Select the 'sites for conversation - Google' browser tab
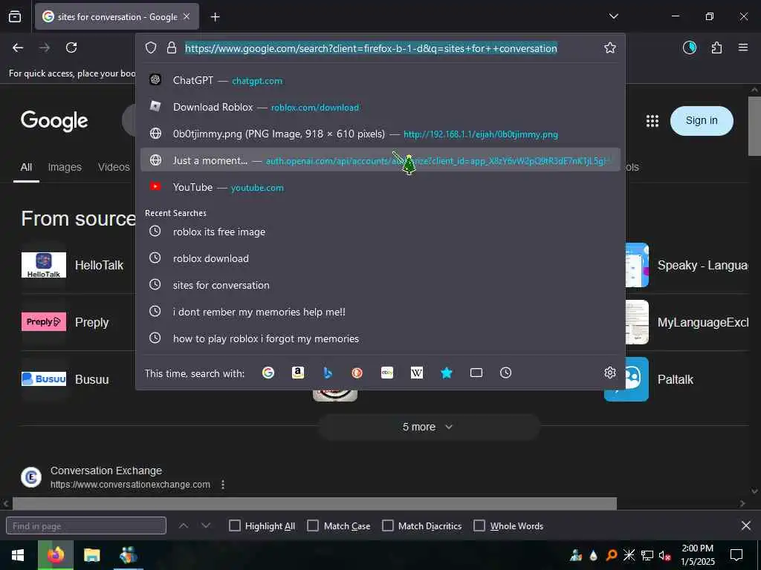Image resolution: width=761 pixels, height=570 pixels. [x=117, y=17]
